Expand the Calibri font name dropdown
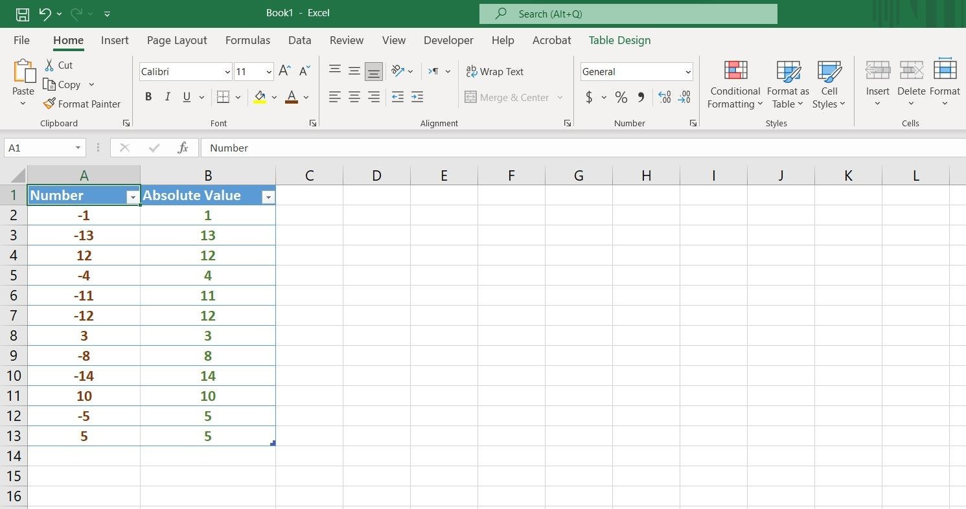Screen dimensions: 966x509 tap(227, 72)
